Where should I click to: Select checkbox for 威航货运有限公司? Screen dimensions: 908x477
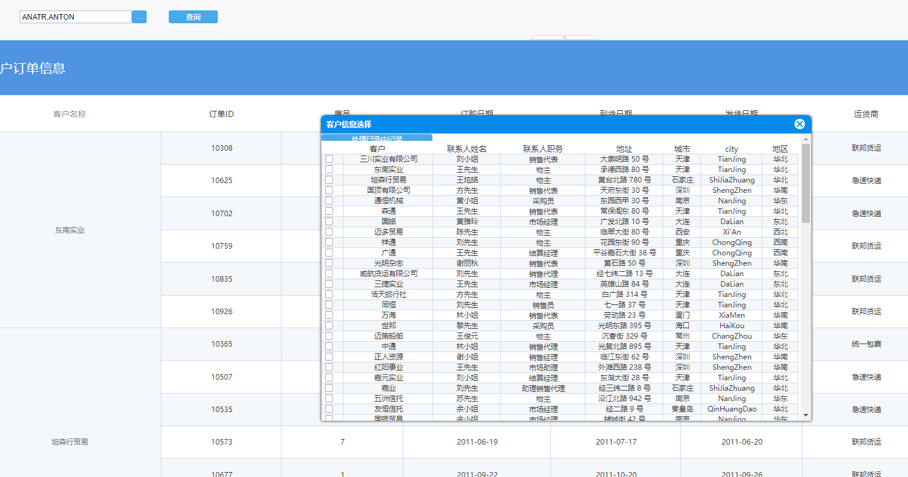(329, 274)
